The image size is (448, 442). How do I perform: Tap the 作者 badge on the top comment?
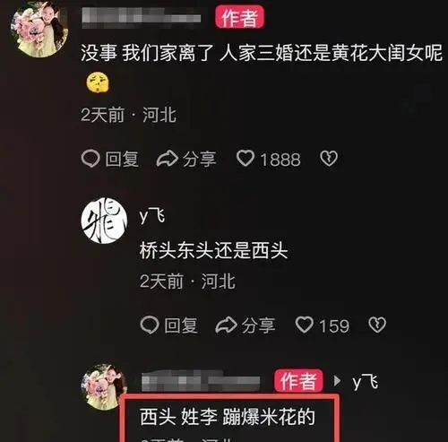239,17
